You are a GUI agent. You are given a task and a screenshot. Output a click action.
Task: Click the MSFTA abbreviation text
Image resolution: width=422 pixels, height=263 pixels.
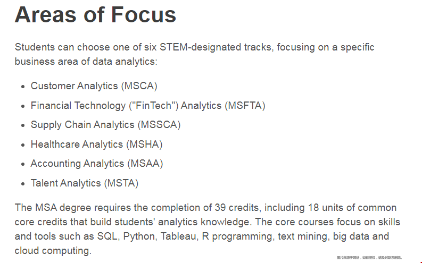245,106
